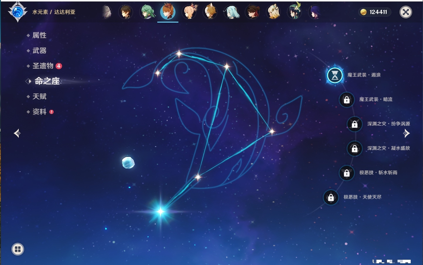Switch to the 圣遗物 artifacts menu
The image size is (423, 265).
tap(43, 66)
